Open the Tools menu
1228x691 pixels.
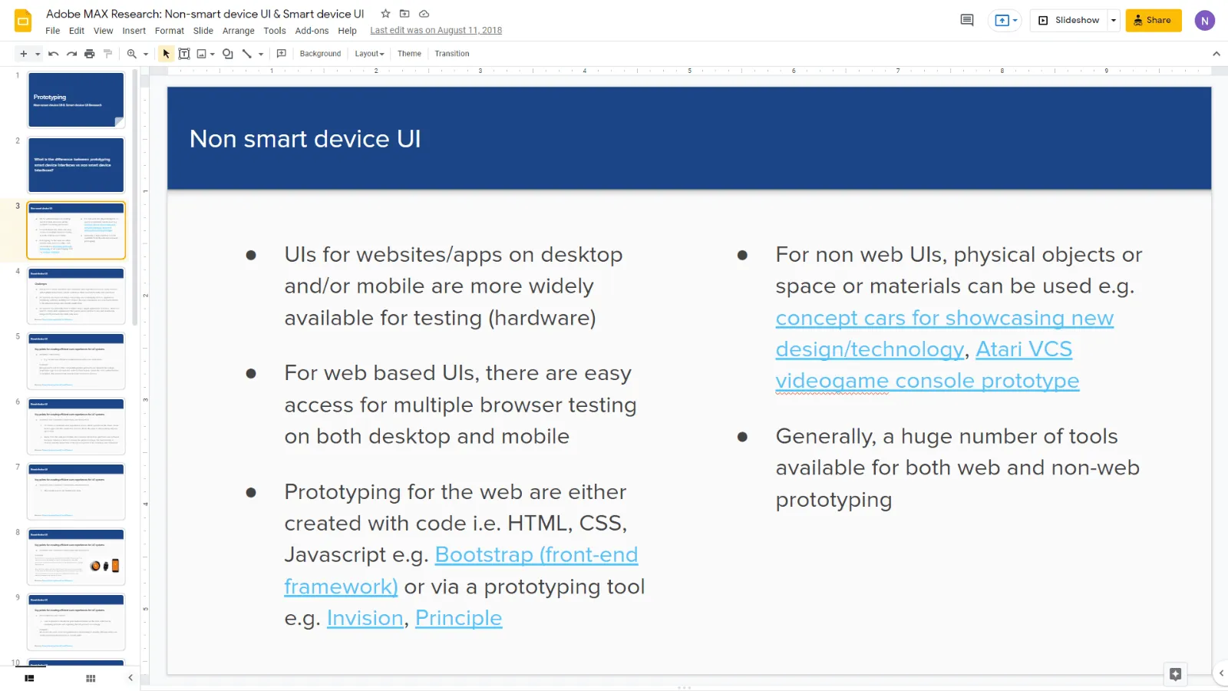[x=275, y=31]
